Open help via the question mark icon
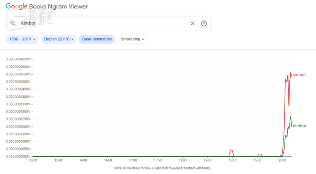The image size is (316, 174). (x=204, y=23)
